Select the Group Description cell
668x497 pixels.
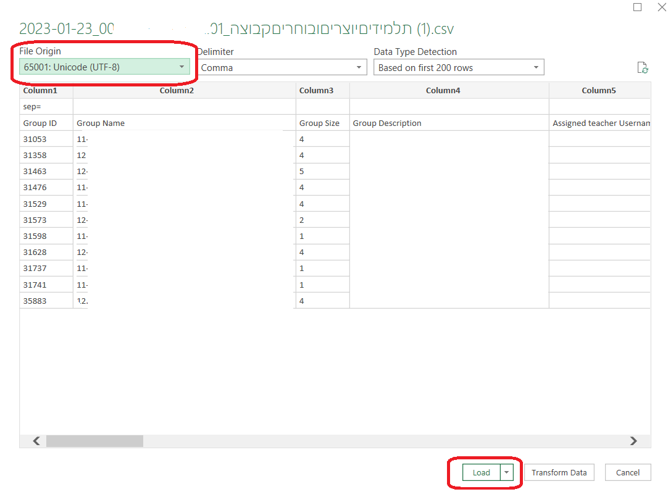click(x=387, y=123)
